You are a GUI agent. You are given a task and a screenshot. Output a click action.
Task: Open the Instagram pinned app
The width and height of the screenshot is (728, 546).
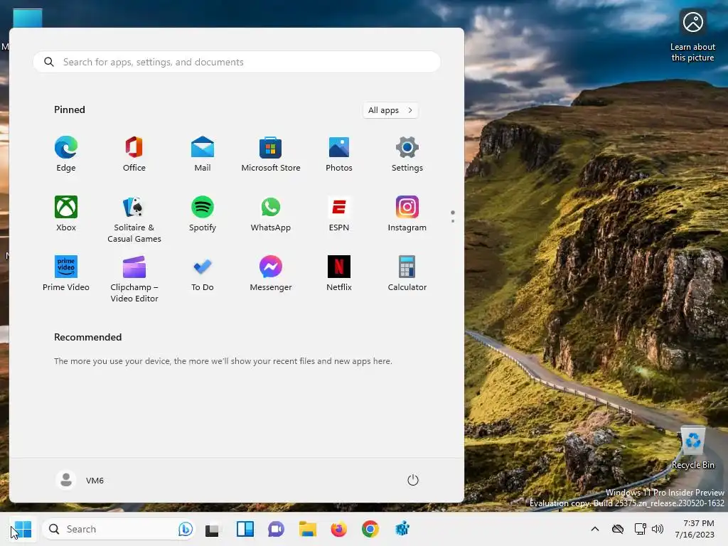point(407,213)
